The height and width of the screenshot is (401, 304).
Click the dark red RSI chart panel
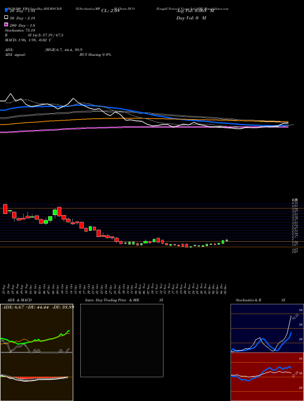[x=267, y=377]
